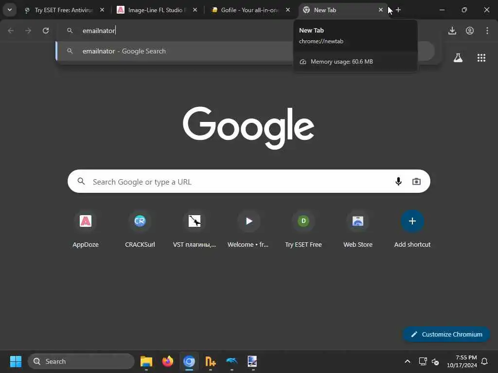Close the Try ESET Free tab
498x373 pixels.
(x=102, y=10)
